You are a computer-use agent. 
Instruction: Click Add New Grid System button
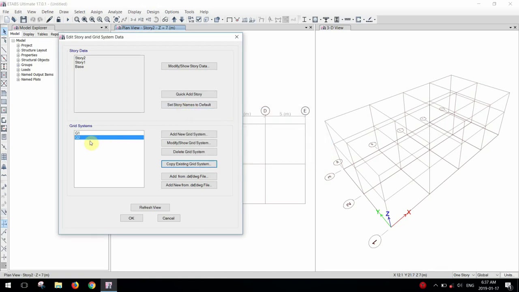coord(189,134)
